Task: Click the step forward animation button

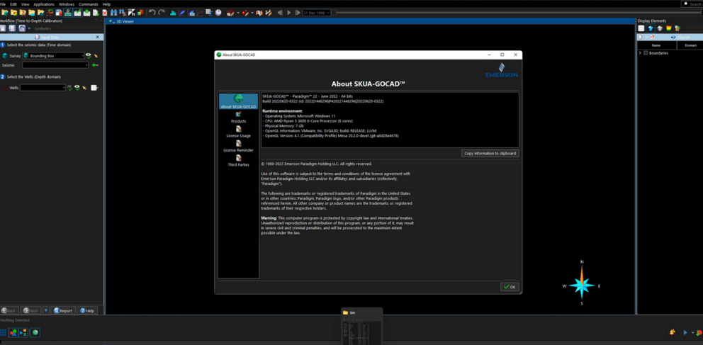Action: [298, 13]
